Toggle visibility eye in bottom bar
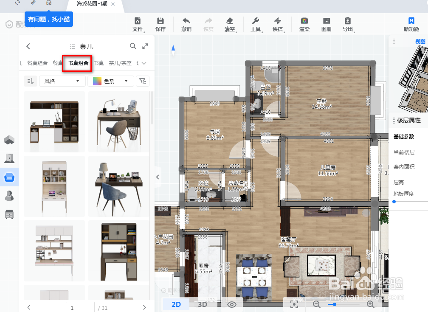 click(x=232, y=304)
